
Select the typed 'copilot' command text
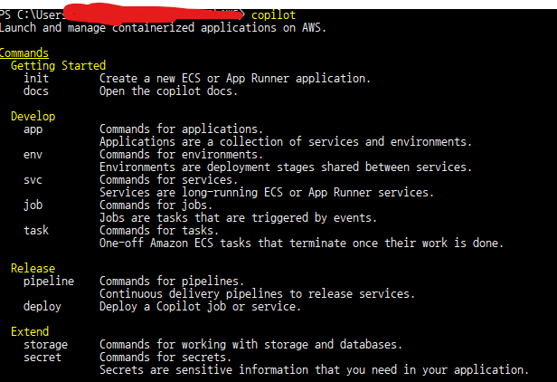[x=273, y=15]
